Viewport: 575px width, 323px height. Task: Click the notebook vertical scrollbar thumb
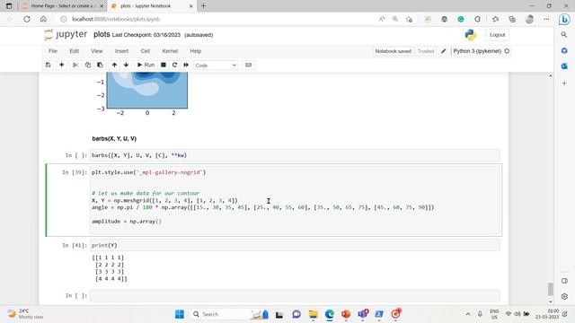[551, 289]
